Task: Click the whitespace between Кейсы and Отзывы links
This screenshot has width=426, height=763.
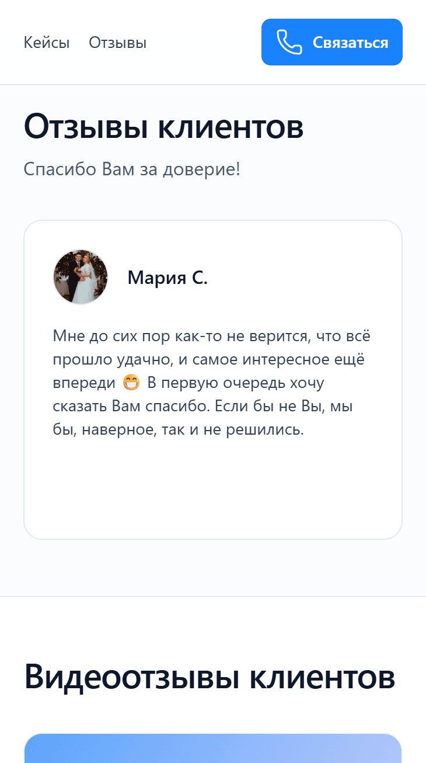Action: click(x=79, y=42)
